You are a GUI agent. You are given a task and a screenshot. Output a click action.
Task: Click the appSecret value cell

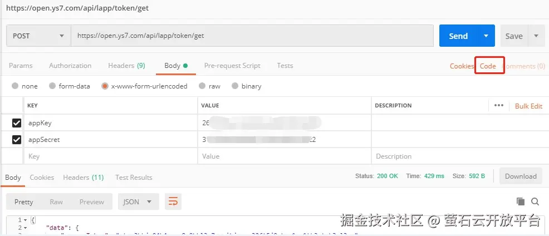285,140
